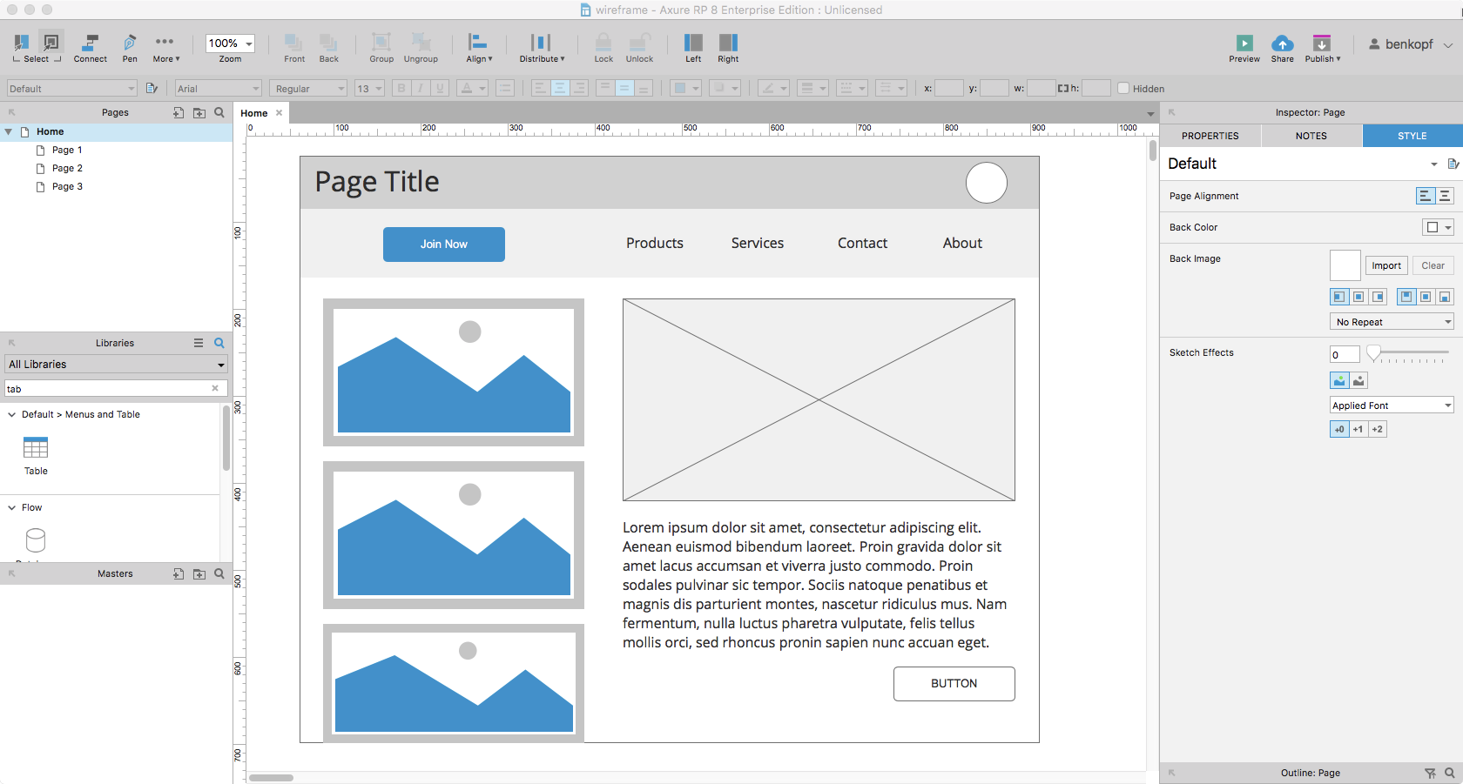
Task: Bring the selected widget to Front
Action: point(293,47)
